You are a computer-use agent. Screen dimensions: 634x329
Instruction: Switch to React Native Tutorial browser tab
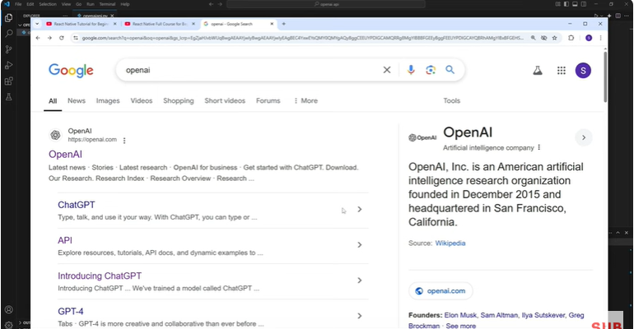coord(81,24)
